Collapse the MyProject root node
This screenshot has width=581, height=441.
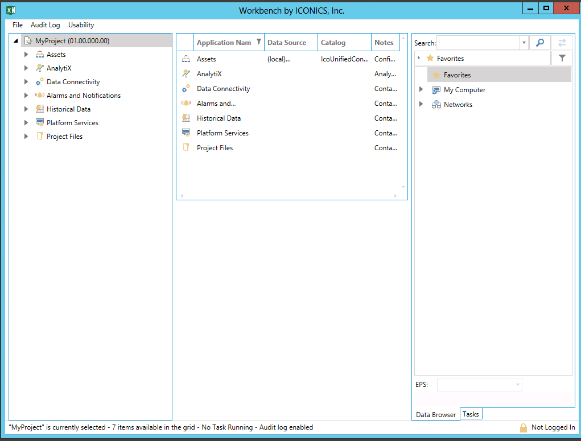tap(16, 41)
